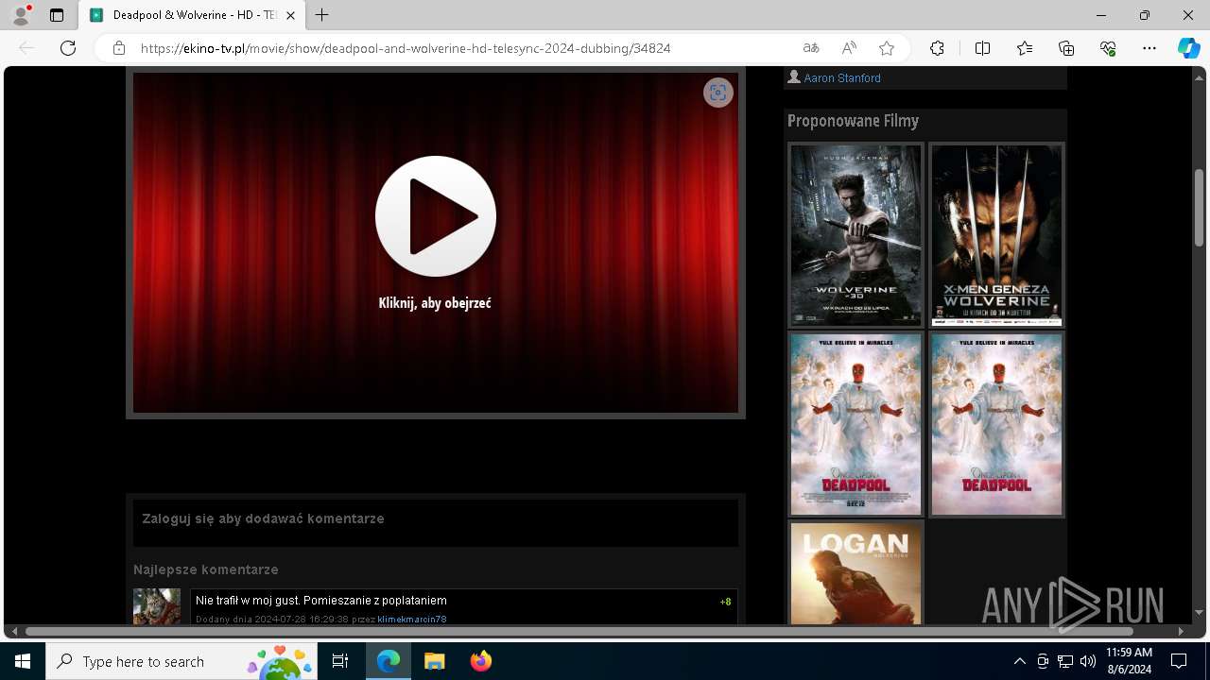Open Edge Settings and more menu
The image size is (1210, 680).
(1149, 48)
